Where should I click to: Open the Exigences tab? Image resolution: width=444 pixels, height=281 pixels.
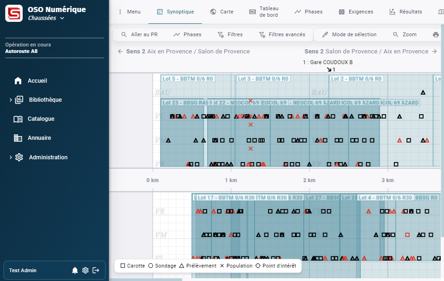pos(356,12)
